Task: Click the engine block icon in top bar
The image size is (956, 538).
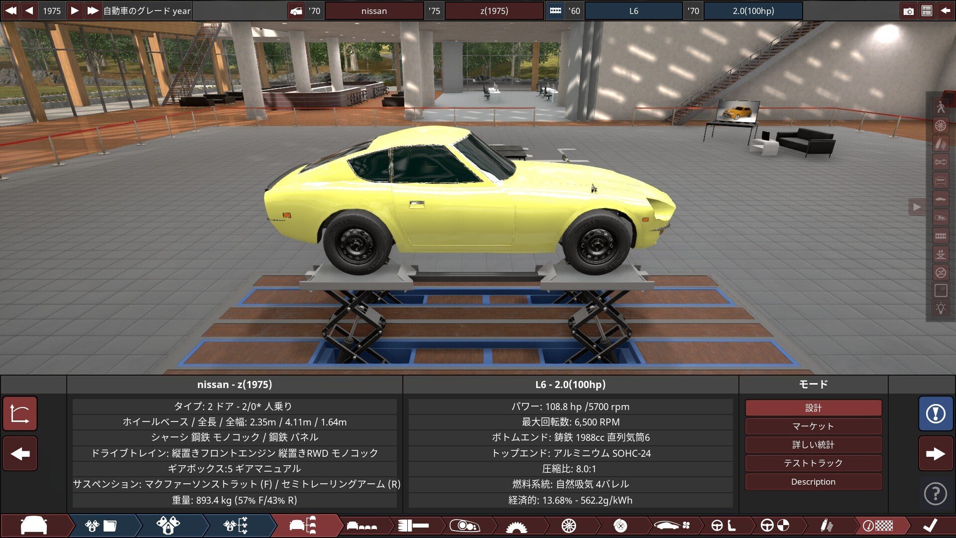Action: click(x=555, y=10)
